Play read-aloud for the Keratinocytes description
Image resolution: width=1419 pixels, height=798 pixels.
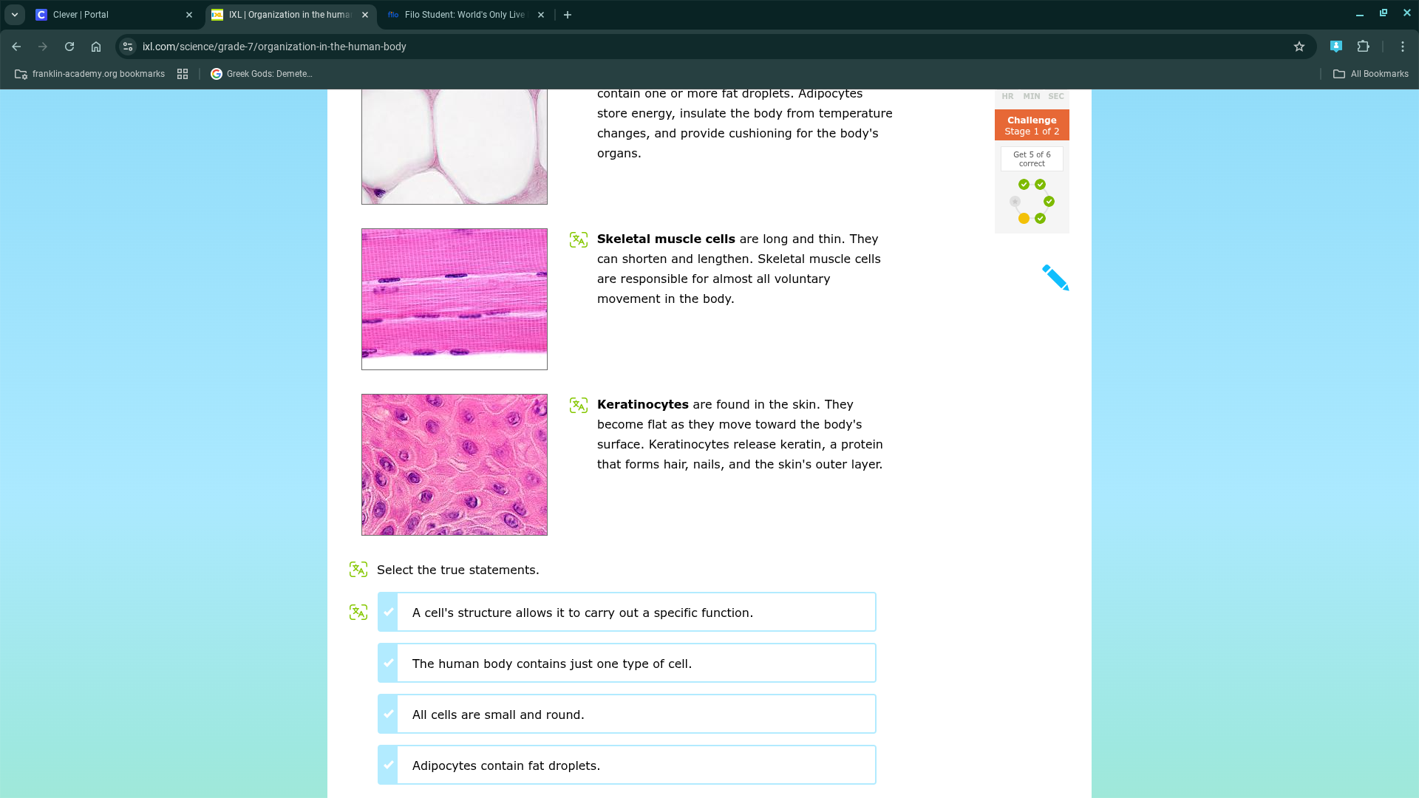pos(579,405)
